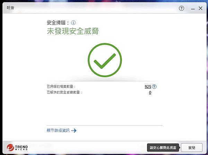
Task: Click the info icon beside 安全掃瞄
Action: (x=73, y=22)
